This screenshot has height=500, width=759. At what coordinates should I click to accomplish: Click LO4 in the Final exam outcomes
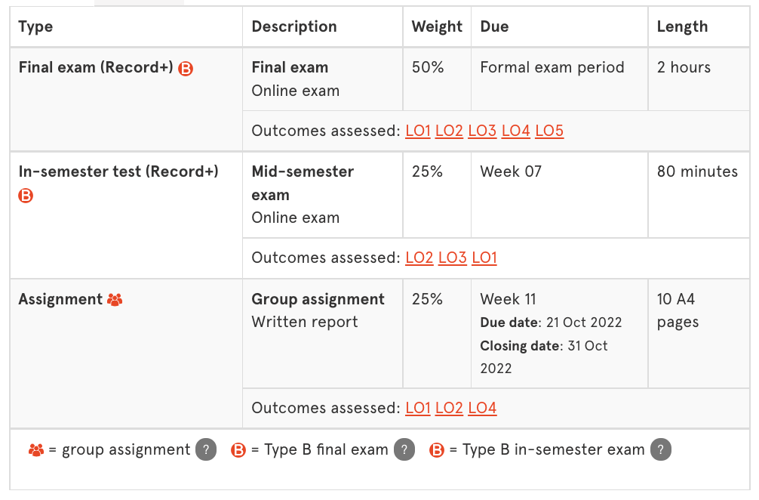click(515, 130)
